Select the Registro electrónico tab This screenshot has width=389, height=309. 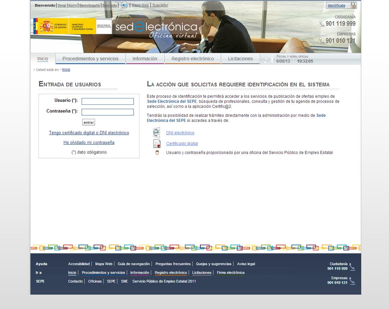point(192,59)
